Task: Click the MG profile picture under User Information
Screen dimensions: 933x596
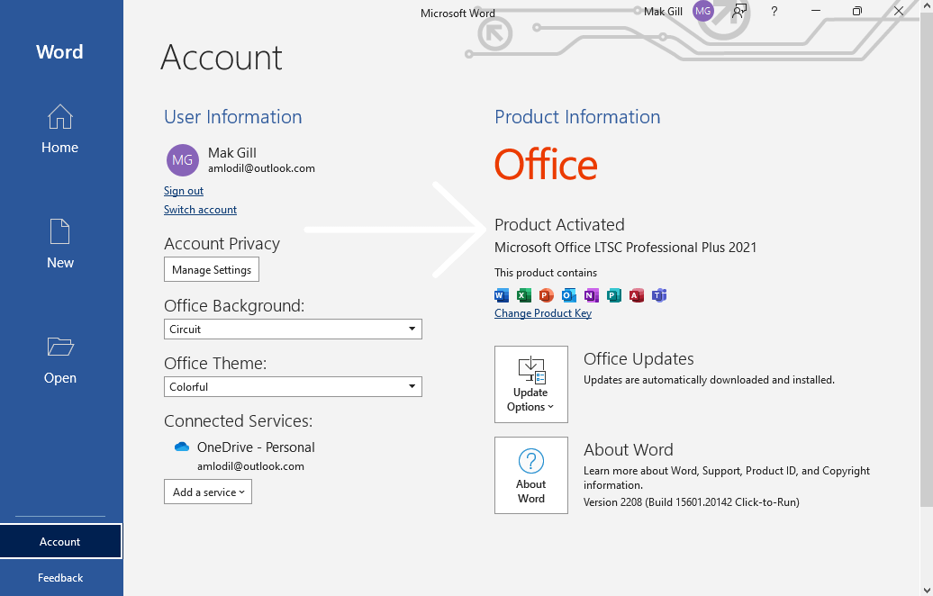Action: click(x=182, y=160)
